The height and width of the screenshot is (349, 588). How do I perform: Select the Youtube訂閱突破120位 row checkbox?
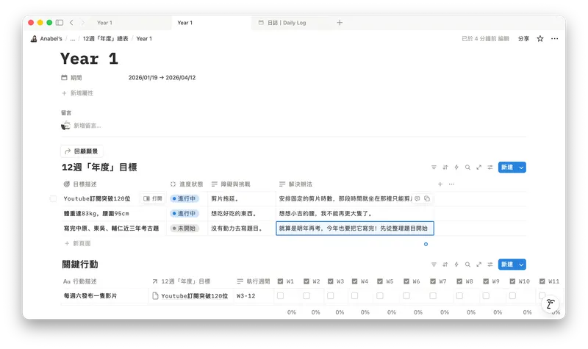[53, 198]
